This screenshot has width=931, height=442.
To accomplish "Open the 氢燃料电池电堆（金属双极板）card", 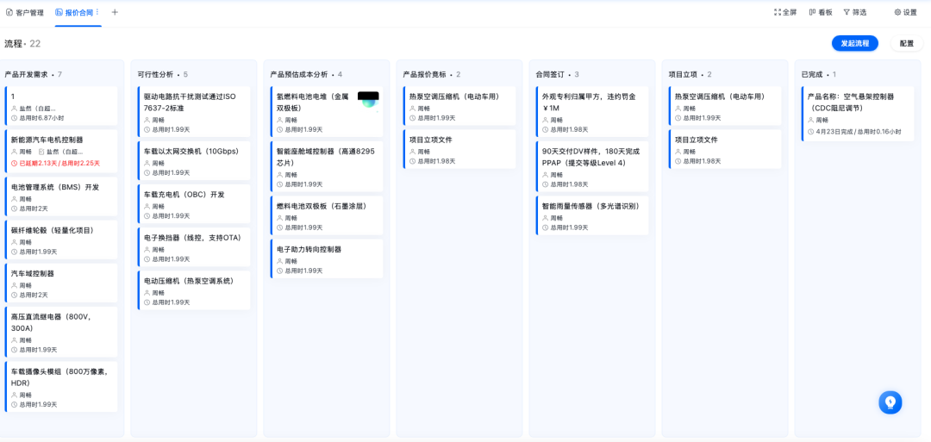I will click(327, 111).
